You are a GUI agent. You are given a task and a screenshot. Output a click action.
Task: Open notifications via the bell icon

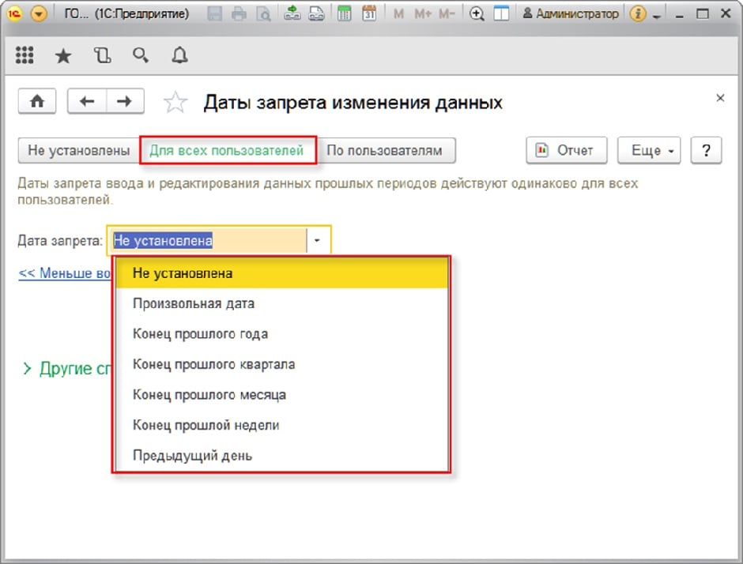coord(179,55)
